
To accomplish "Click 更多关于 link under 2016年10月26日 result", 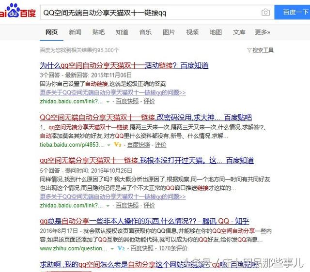I will (x=113, y=196).
